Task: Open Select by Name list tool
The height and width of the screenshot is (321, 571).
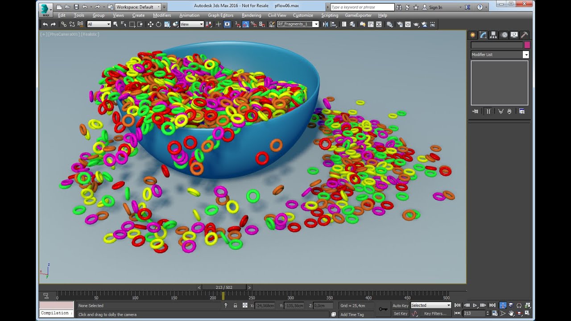Action: click(124, 24)
